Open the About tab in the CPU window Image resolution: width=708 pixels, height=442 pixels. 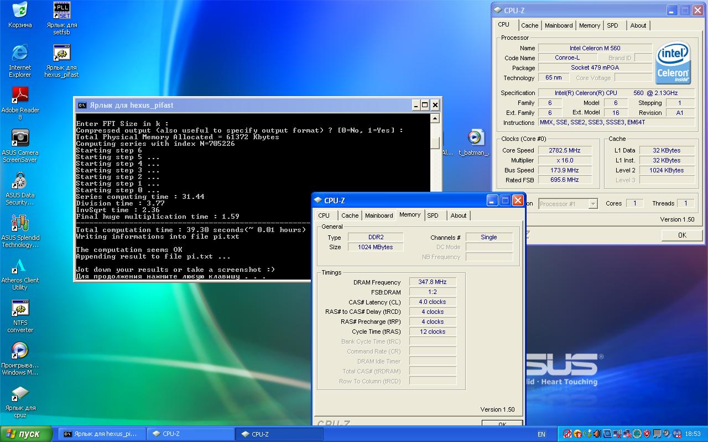click(x=638, y=25)
